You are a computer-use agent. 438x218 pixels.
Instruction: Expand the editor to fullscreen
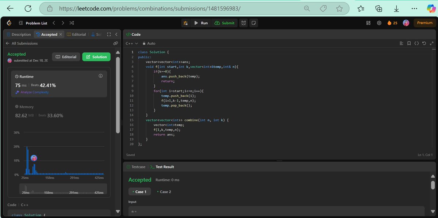tap(431, 43)
